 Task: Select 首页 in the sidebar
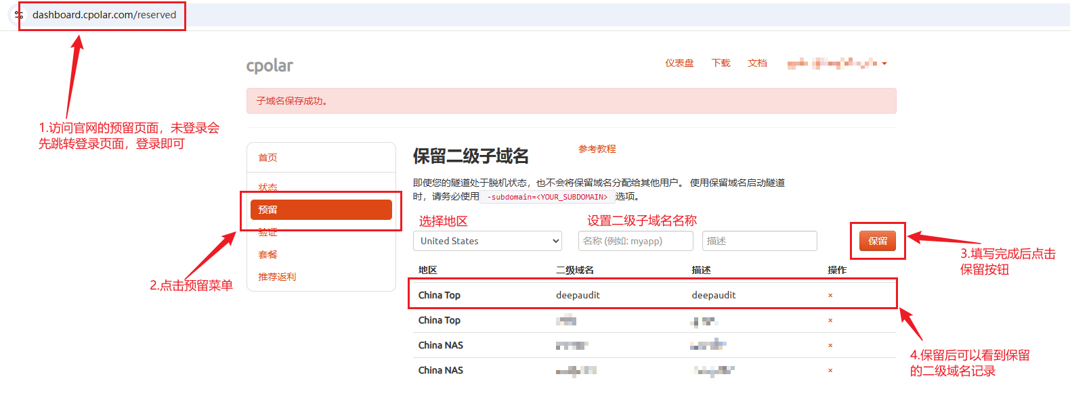click(x=267, y=158)
